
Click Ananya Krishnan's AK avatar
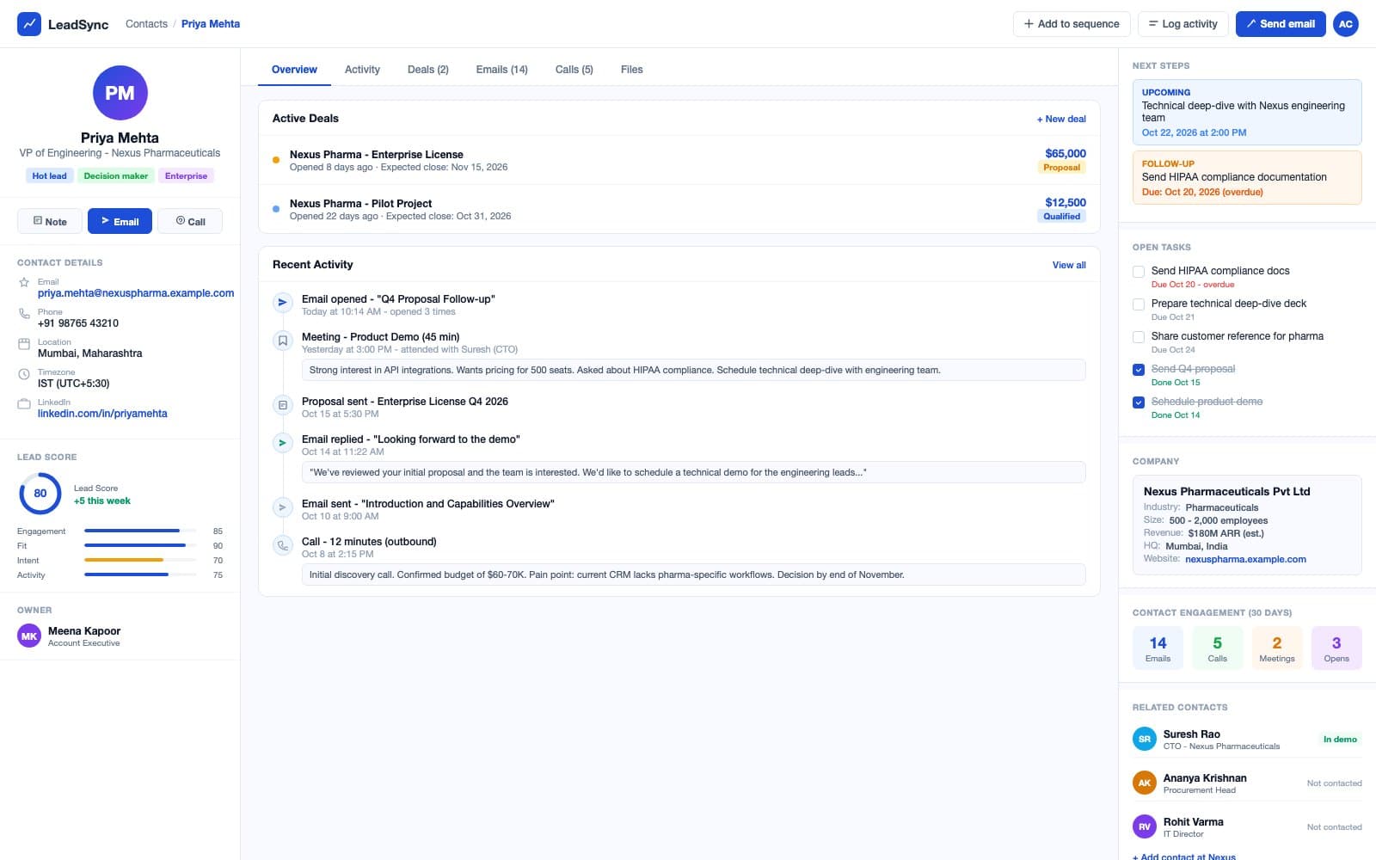[1145, 783]
